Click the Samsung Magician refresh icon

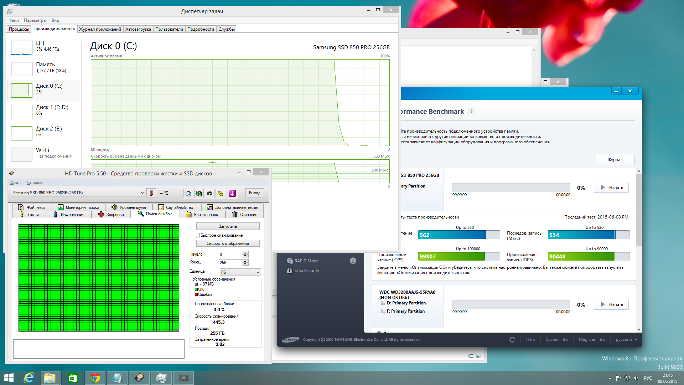click(x=512, y=340)
